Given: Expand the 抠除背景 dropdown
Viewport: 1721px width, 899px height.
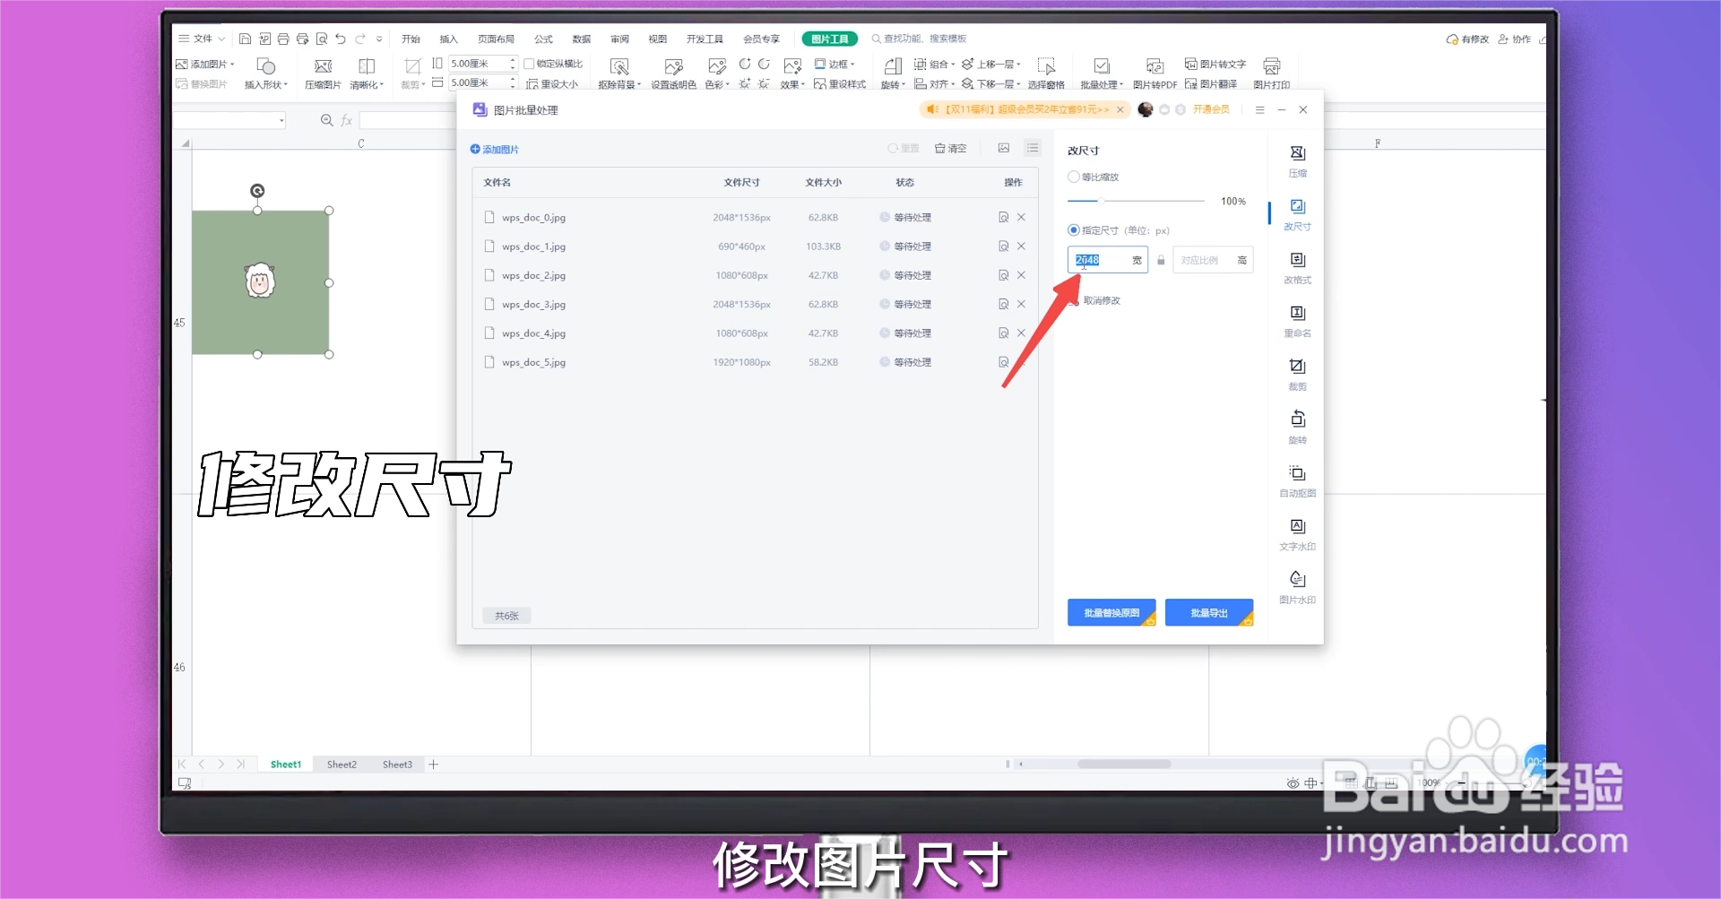Looking at the screenshot, I should coord(639,85).
